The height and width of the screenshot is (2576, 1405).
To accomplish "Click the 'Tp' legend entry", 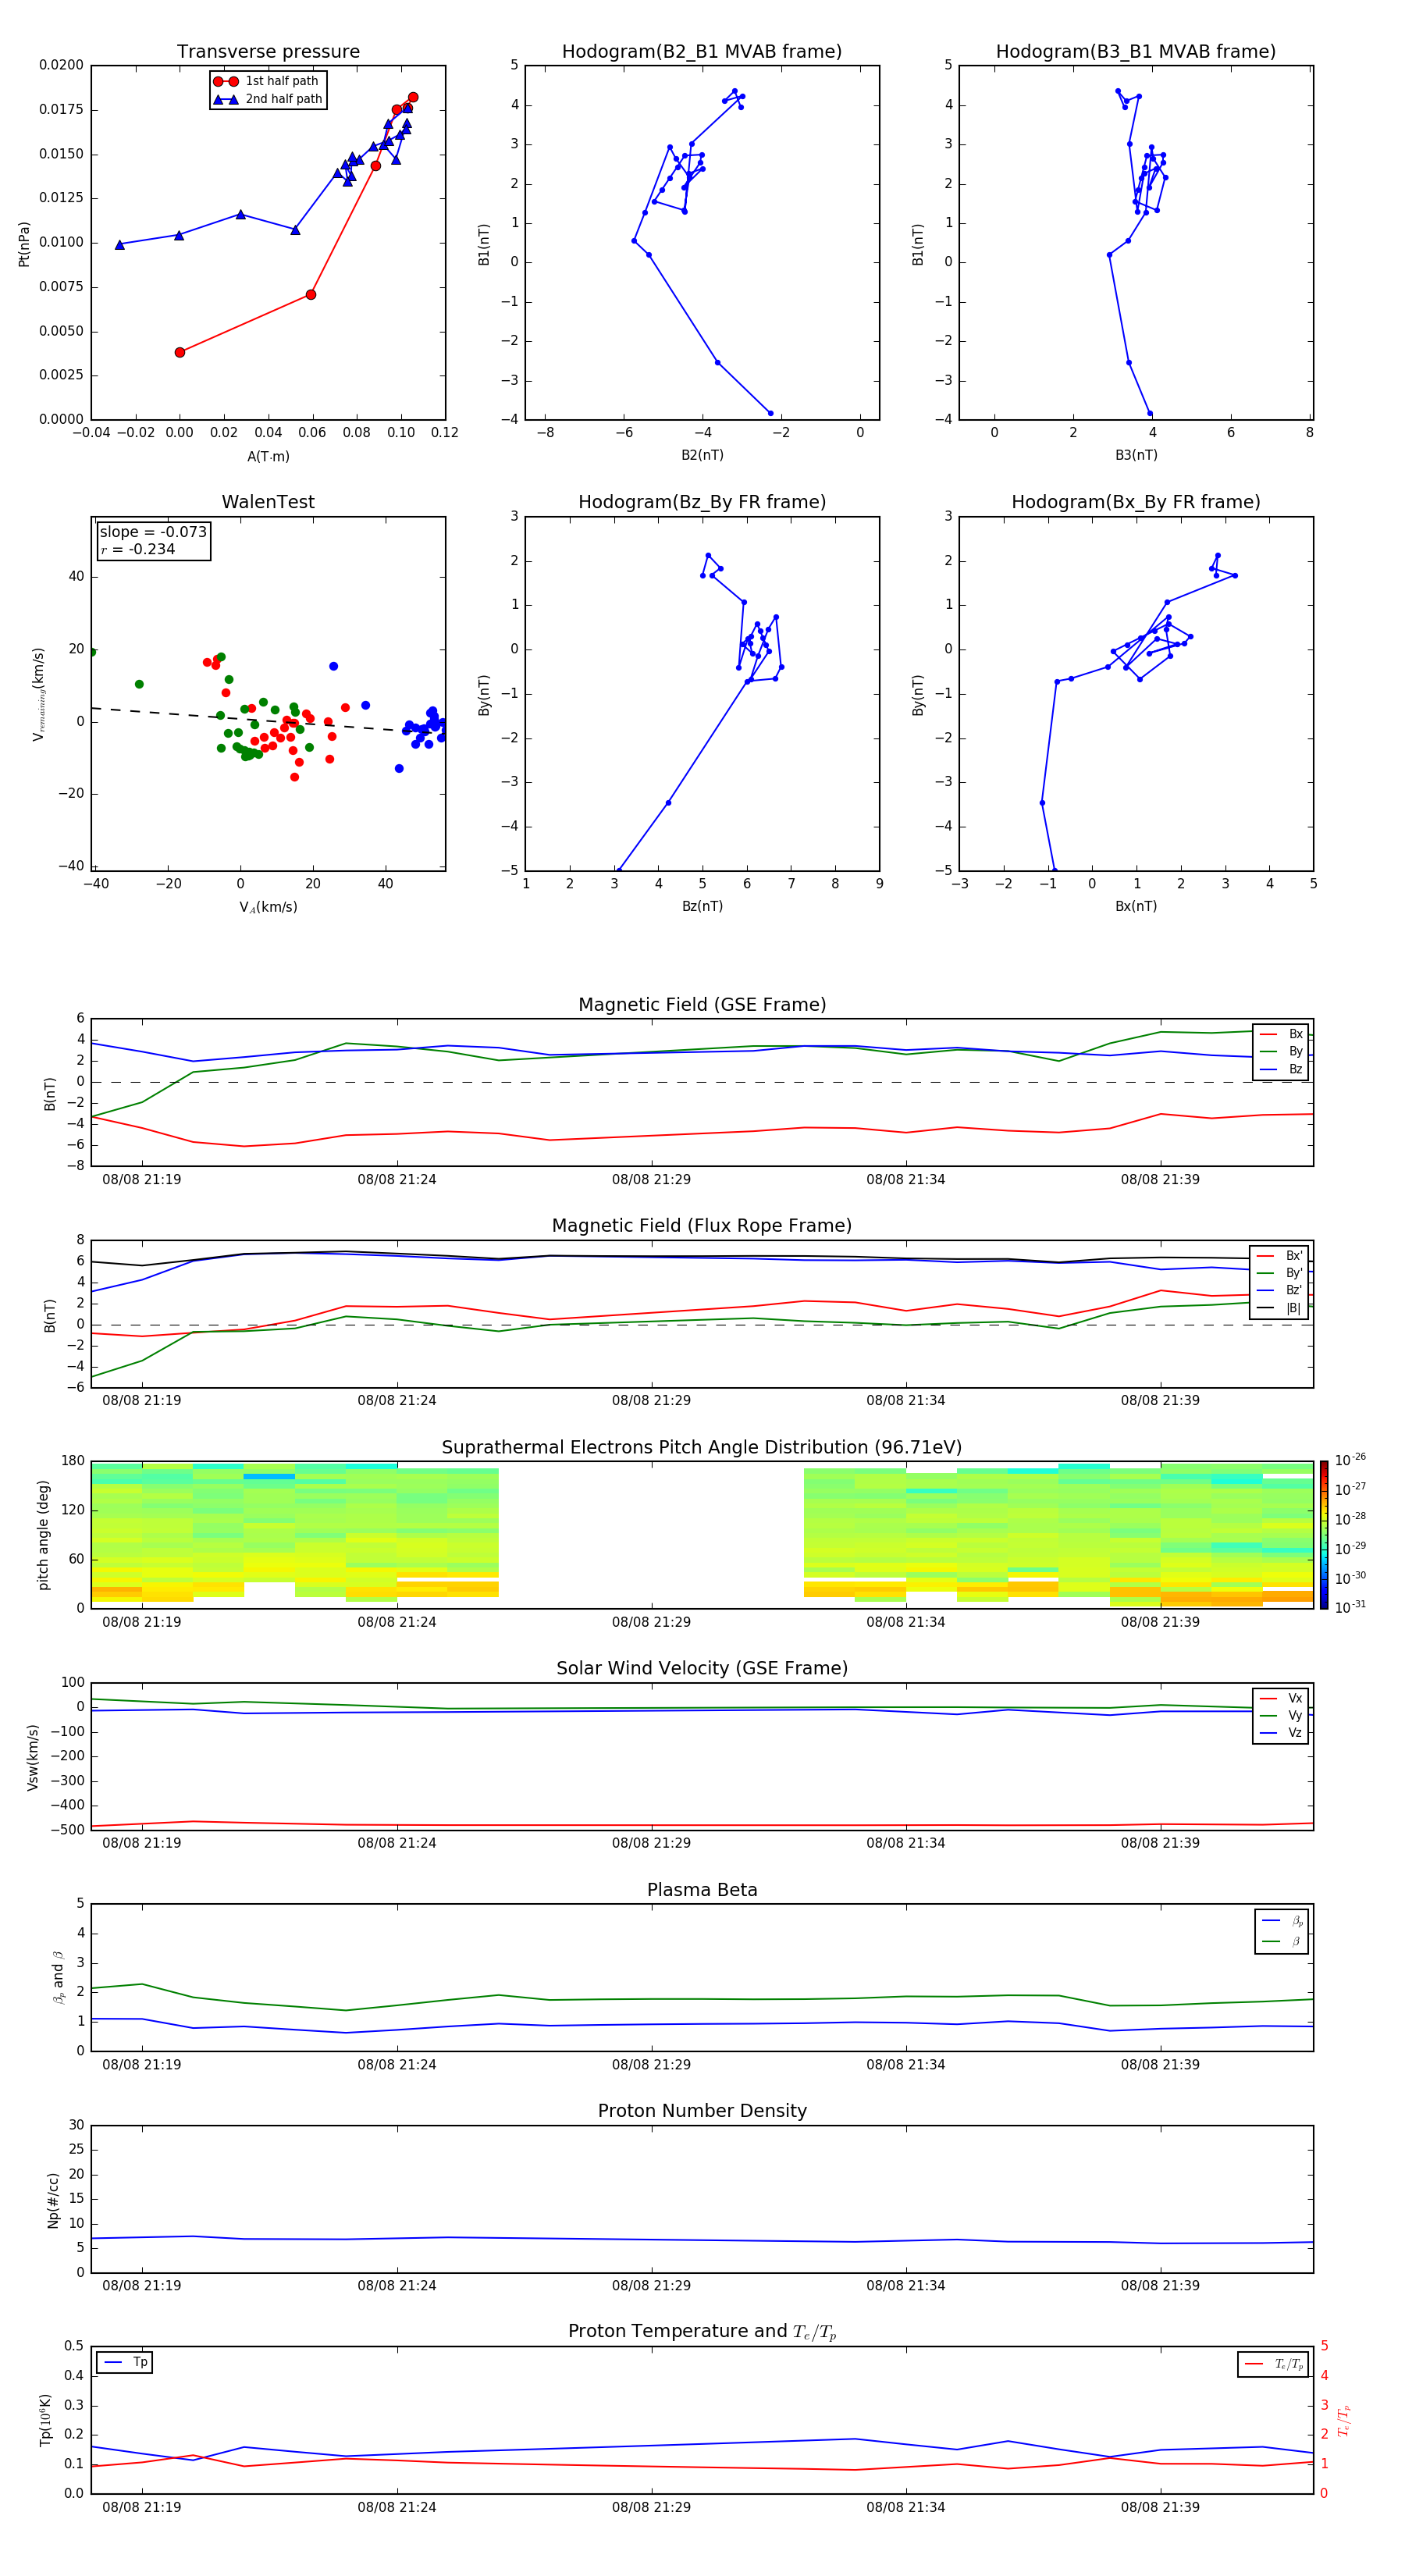I will tap(125, 2362).
